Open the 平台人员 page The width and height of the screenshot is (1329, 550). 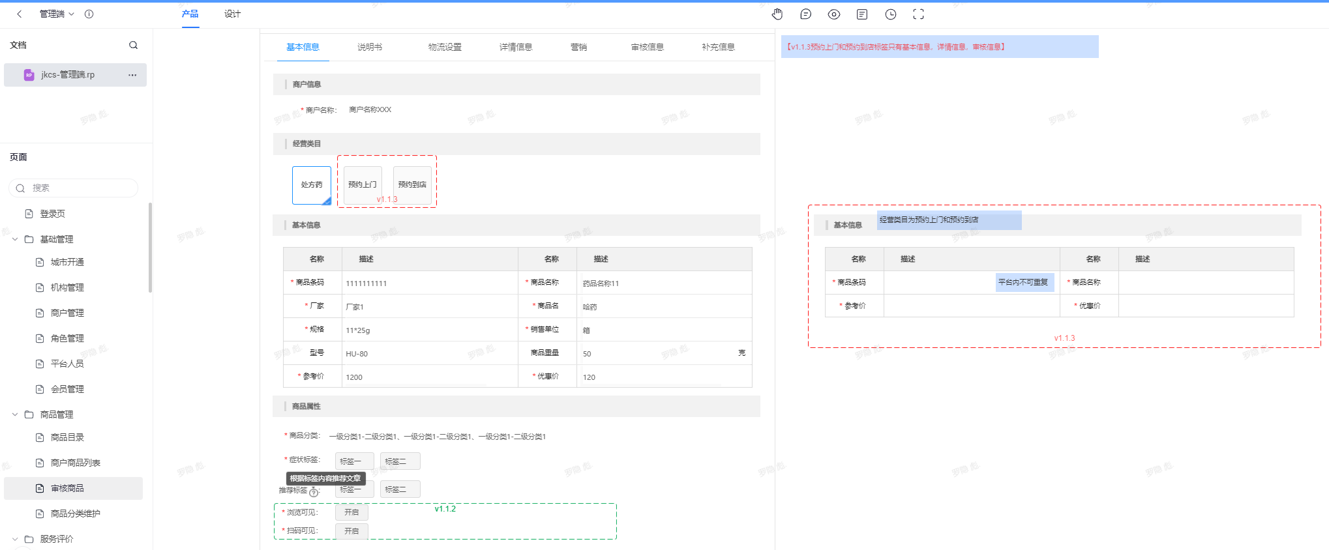click(x=67, y=364)
